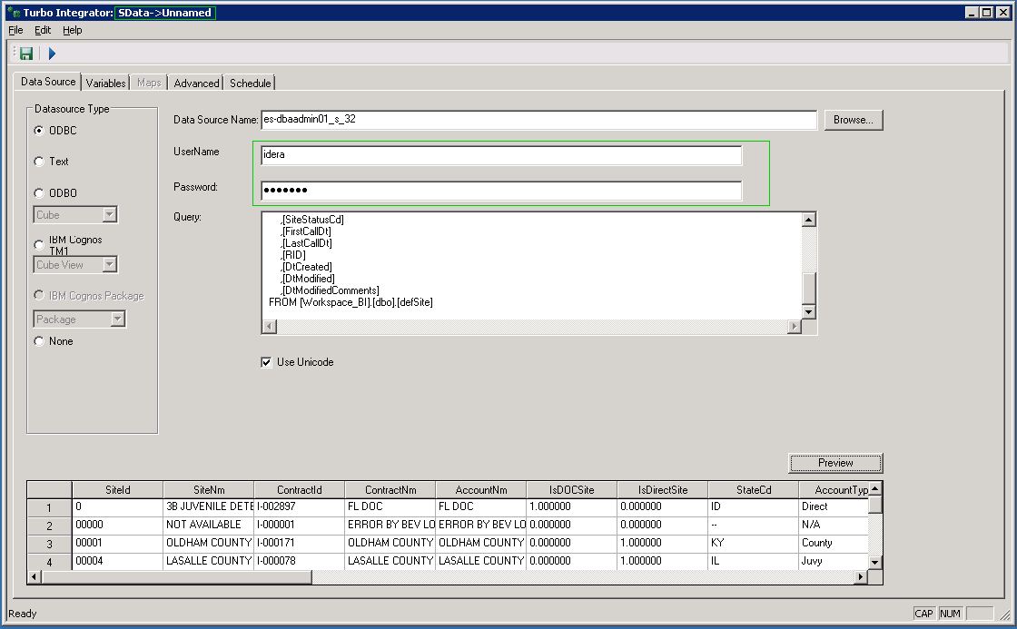Switch to the Schedule tab
The width and height of the screenshot is (1017, 629).
251,83
